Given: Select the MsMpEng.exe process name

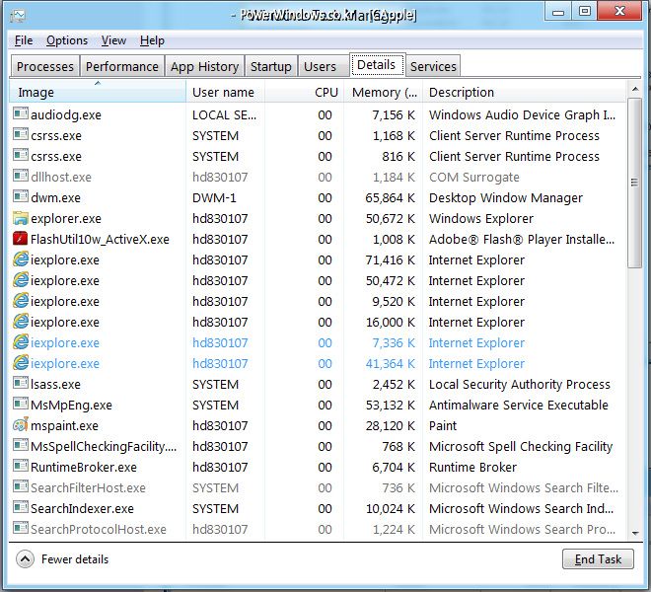Looking at the screenshot, I should coord(71,405).
